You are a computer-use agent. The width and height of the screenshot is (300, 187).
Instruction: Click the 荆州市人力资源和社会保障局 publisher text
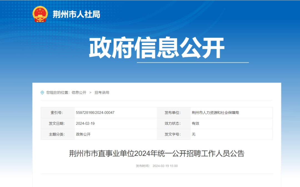215,112
